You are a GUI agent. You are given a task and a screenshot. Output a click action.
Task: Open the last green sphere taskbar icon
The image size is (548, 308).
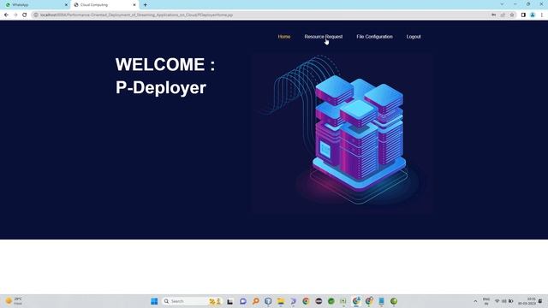click(x=394, y=301)
